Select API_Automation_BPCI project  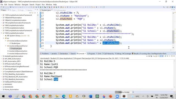coord(13,61)
